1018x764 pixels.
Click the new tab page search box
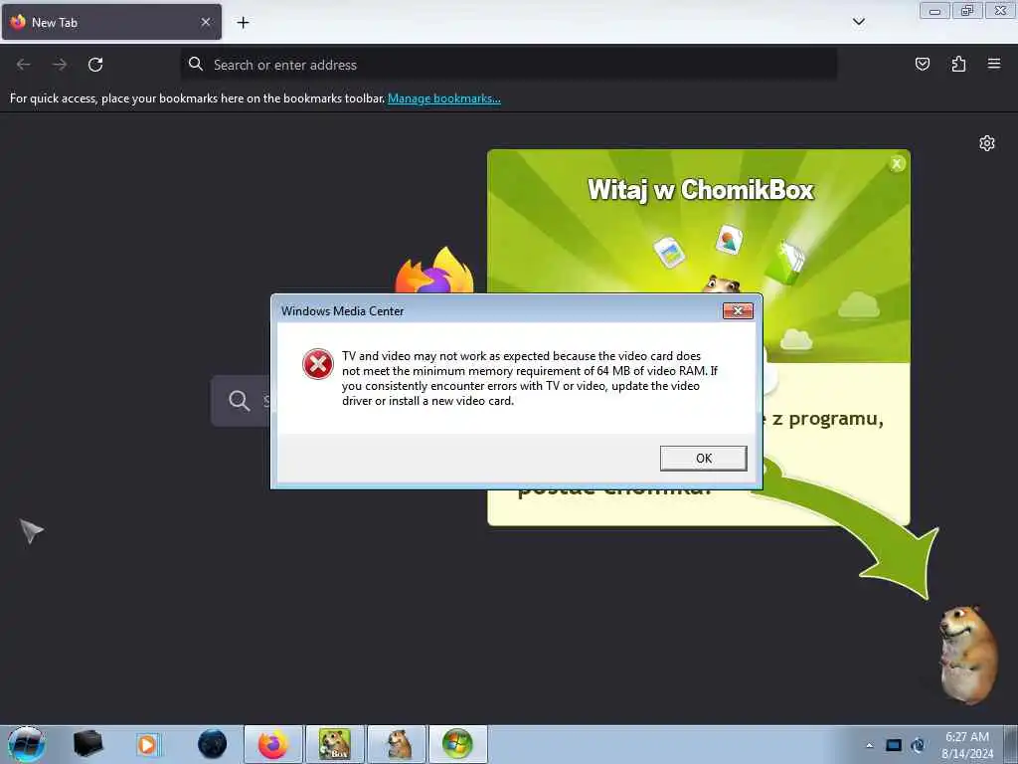pos(241,401)
